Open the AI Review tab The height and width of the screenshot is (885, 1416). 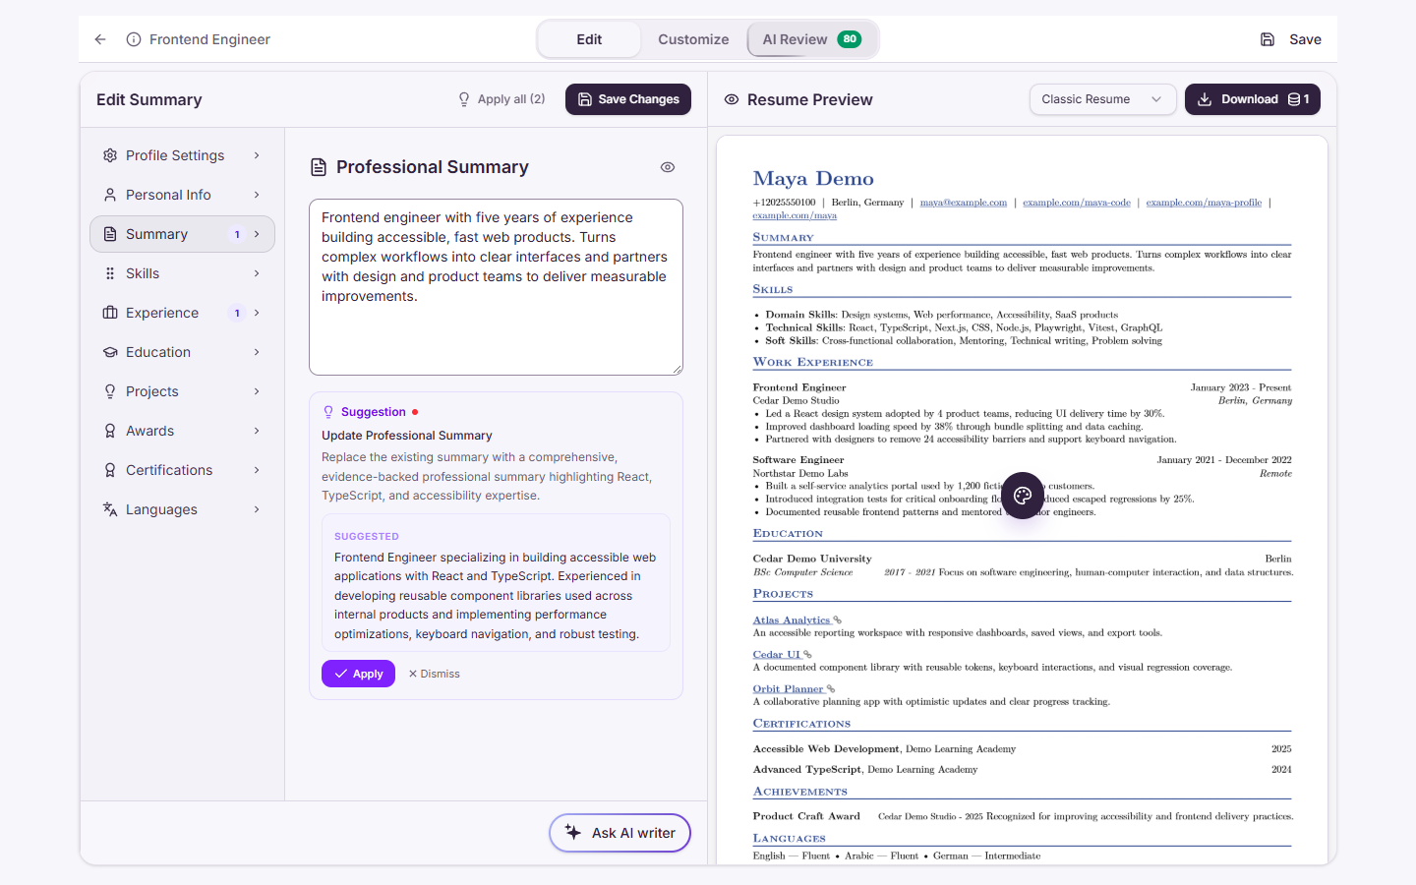point(812,39)
